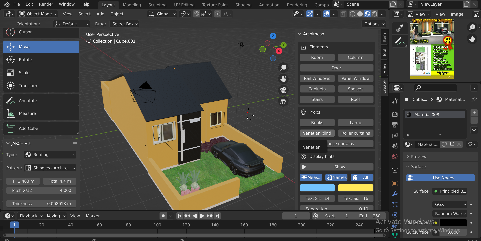Open the Output properties tab icon
Screen dimensions: 481x241
(x=395, y=125)
